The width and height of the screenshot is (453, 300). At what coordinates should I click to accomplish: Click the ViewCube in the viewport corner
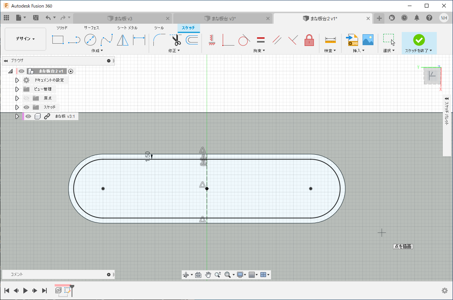click(432, 76)
